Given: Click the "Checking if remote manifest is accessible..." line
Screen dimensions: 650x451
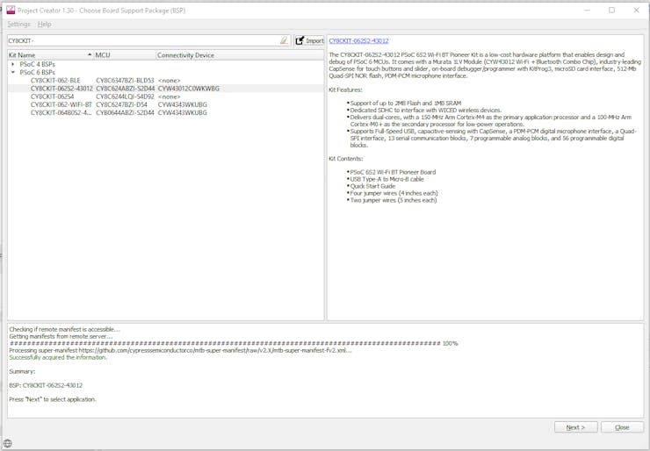Looking at the screenshot, I should click(x=65, y=329).
